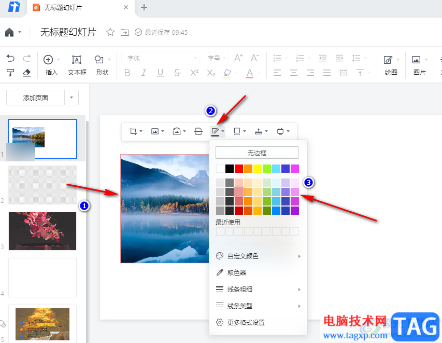Pick the yellow swatch in top row

pyautogui.click(x=258, y=169)
